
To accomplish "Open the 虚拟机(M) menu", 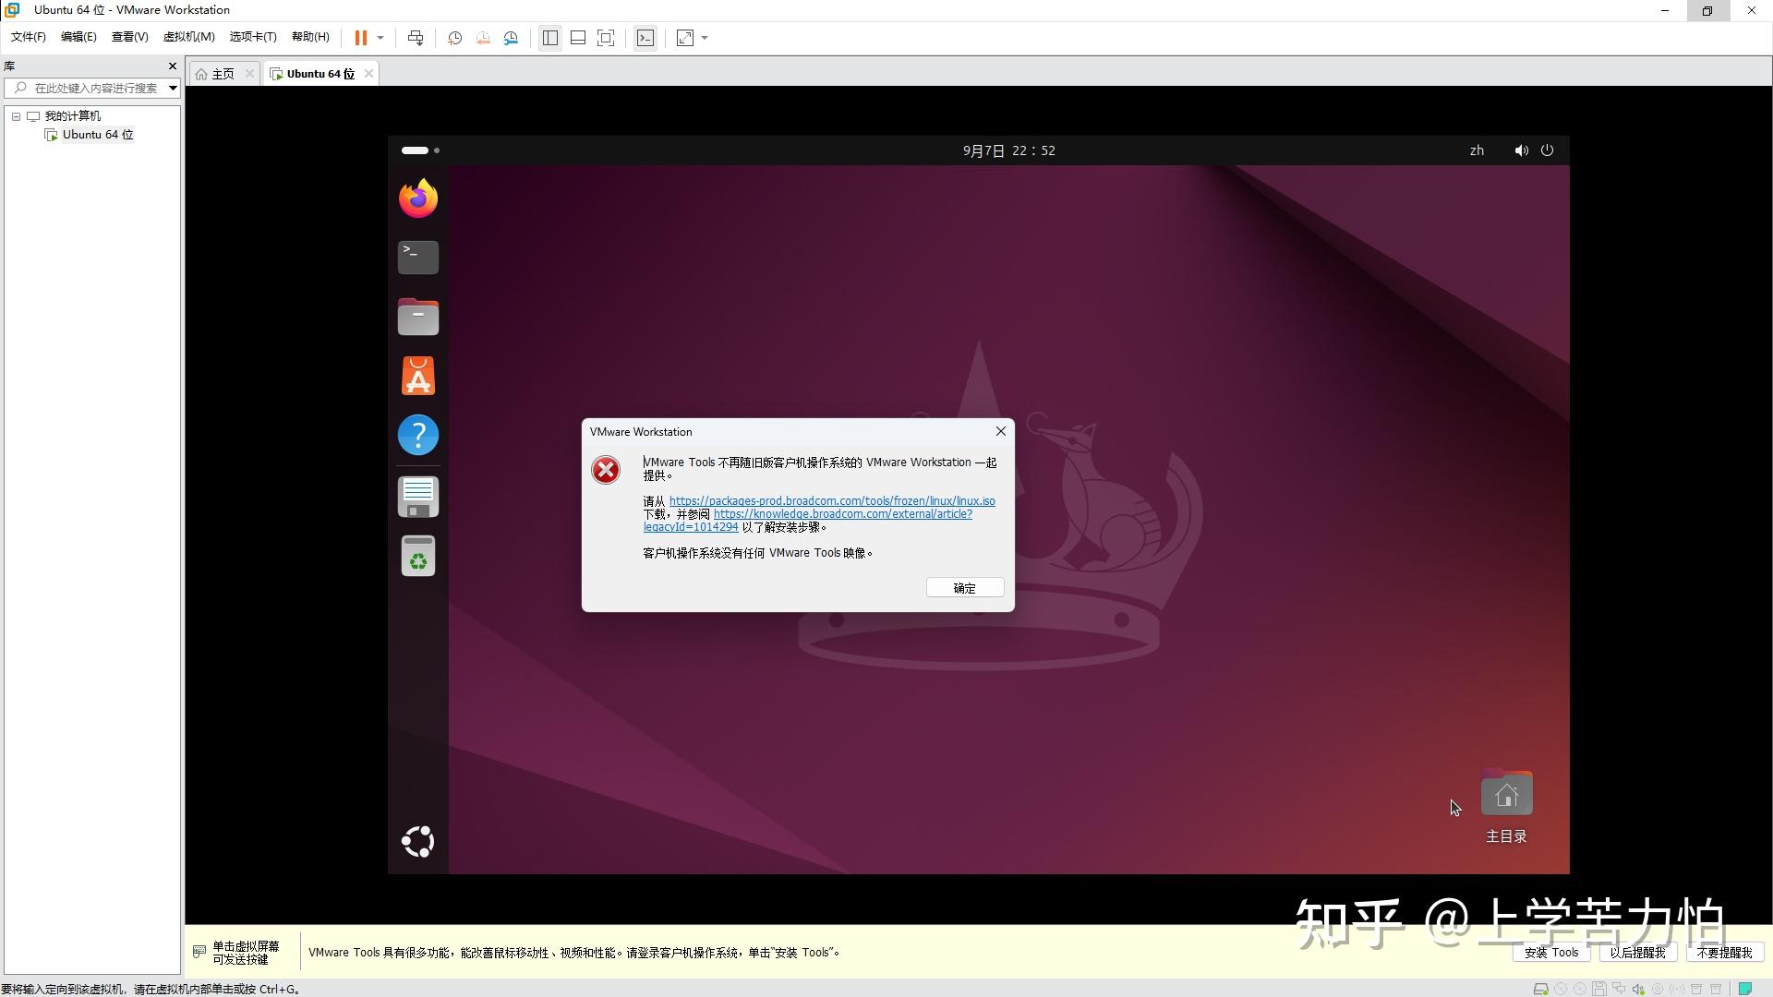I will tap(187, 37).
